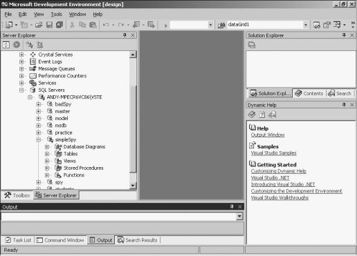Click Connect to Database icon in Server Explorer
This screenshot has height=256, width=357.
[x=30, y=45]
